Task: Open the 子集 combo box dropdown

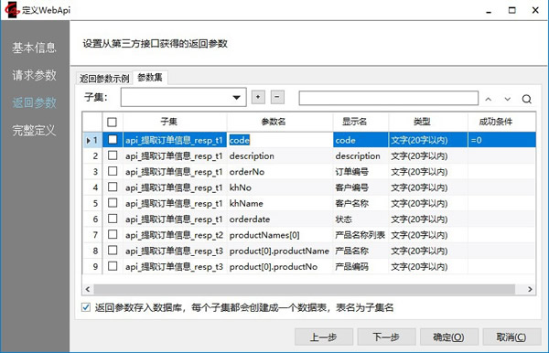Action: pyautogui.click(x=237, y=97)
